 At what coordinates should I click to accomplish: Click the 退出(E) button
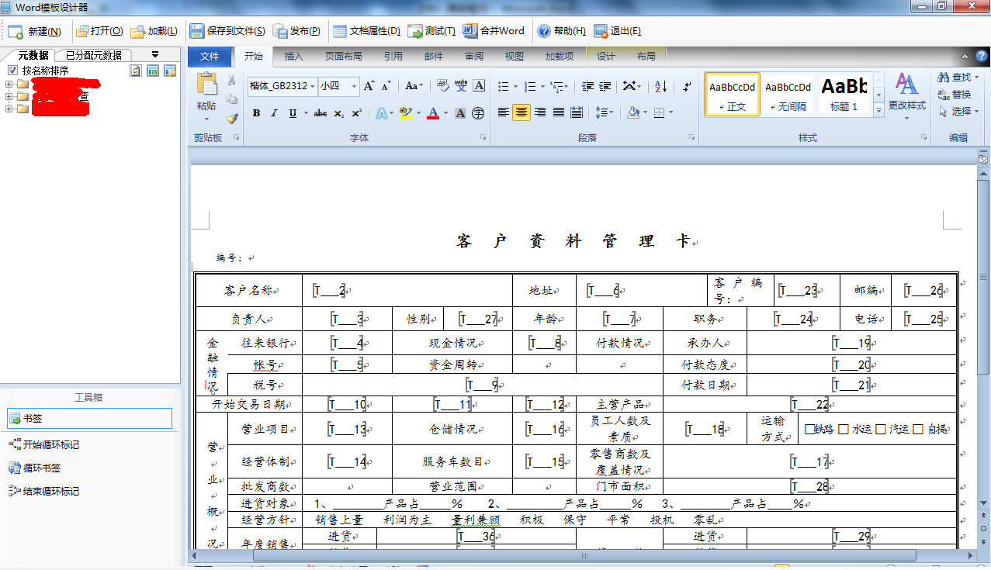[x=618, y=31]
